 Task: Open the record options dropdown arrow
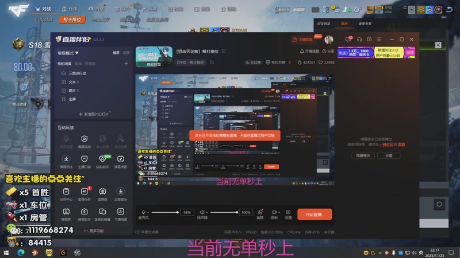coord(279,212)
